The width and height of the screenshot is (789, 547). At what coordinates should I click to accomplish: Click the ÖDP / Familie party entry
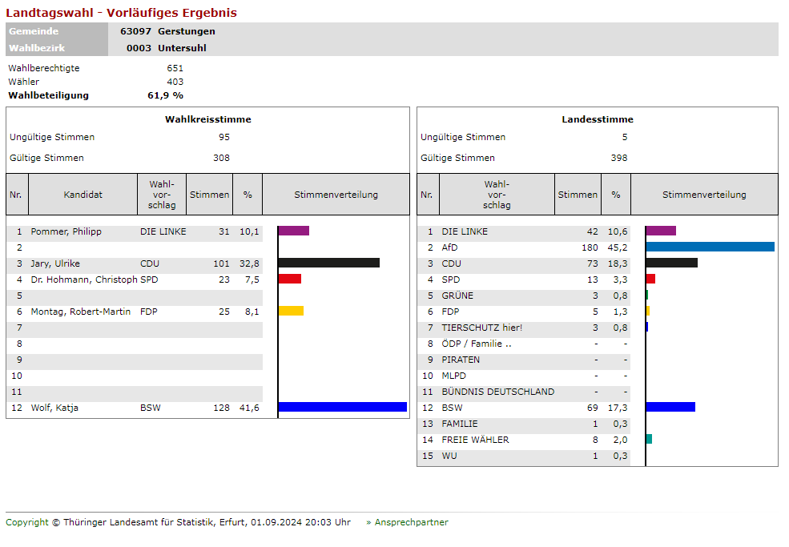click(476, 344)
